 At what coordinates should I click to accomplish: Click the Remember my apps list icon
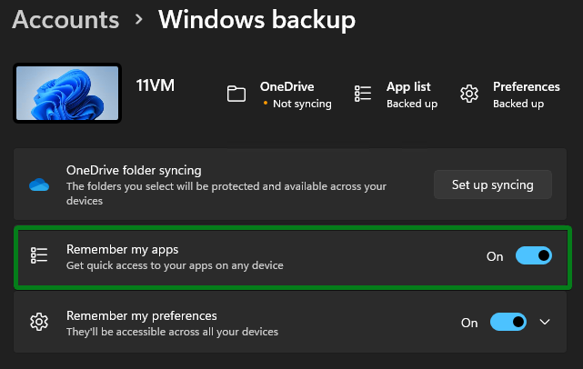pyautogui.click(x=39, y=255)
